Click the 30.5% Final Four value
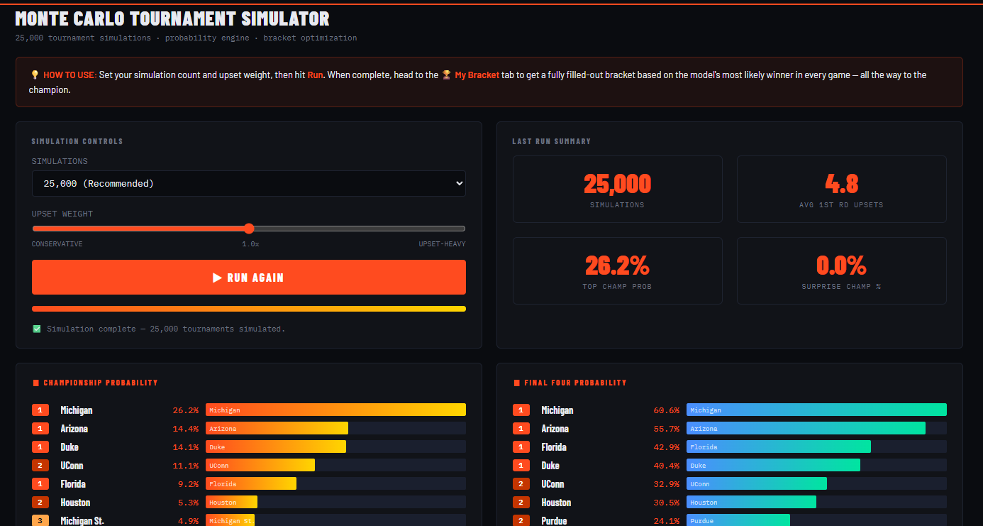 pyautogui.click(x=666, y=503)
